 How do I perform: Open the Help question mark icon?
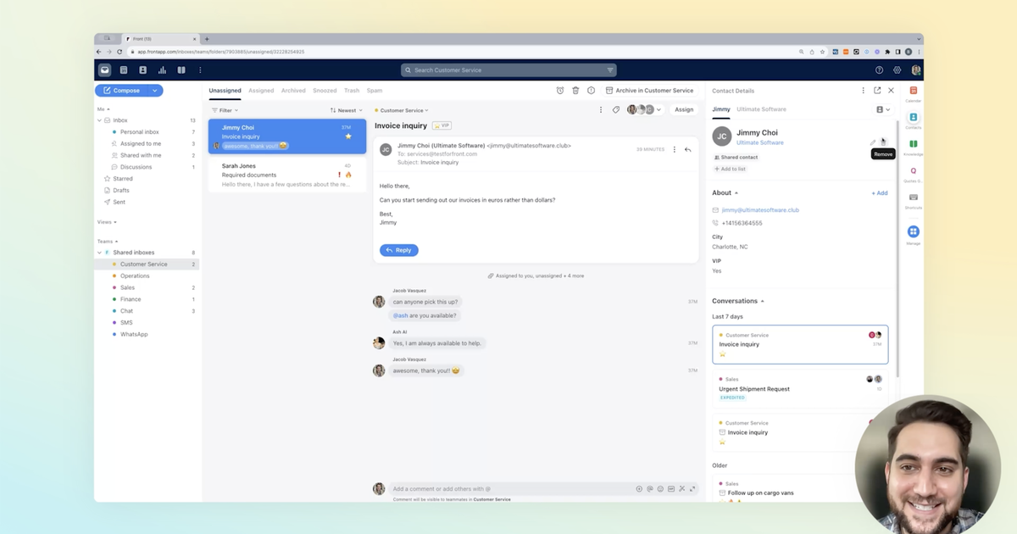pyautogui.click(x=879, y=70)
